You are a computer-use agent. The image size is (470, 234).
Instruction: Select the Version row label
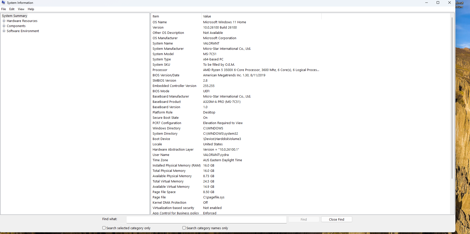(158, 28)
